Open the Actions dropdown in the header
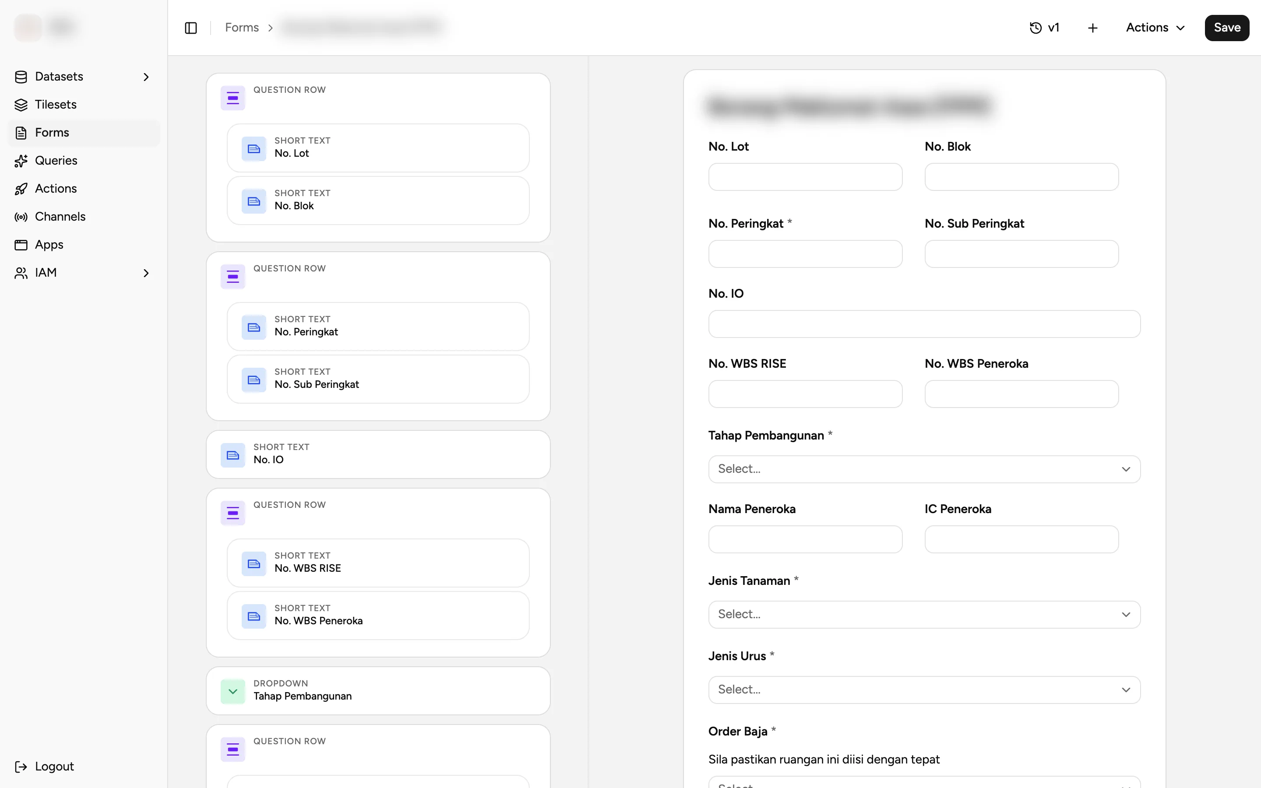The width and height of the screenshot is (1261, 788). pyautogui.click(x=1155, y=28)
